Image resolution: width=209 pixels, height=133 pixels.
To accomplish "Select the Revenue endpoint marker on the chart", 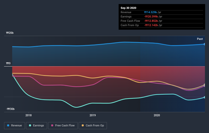I will (204, 44).
